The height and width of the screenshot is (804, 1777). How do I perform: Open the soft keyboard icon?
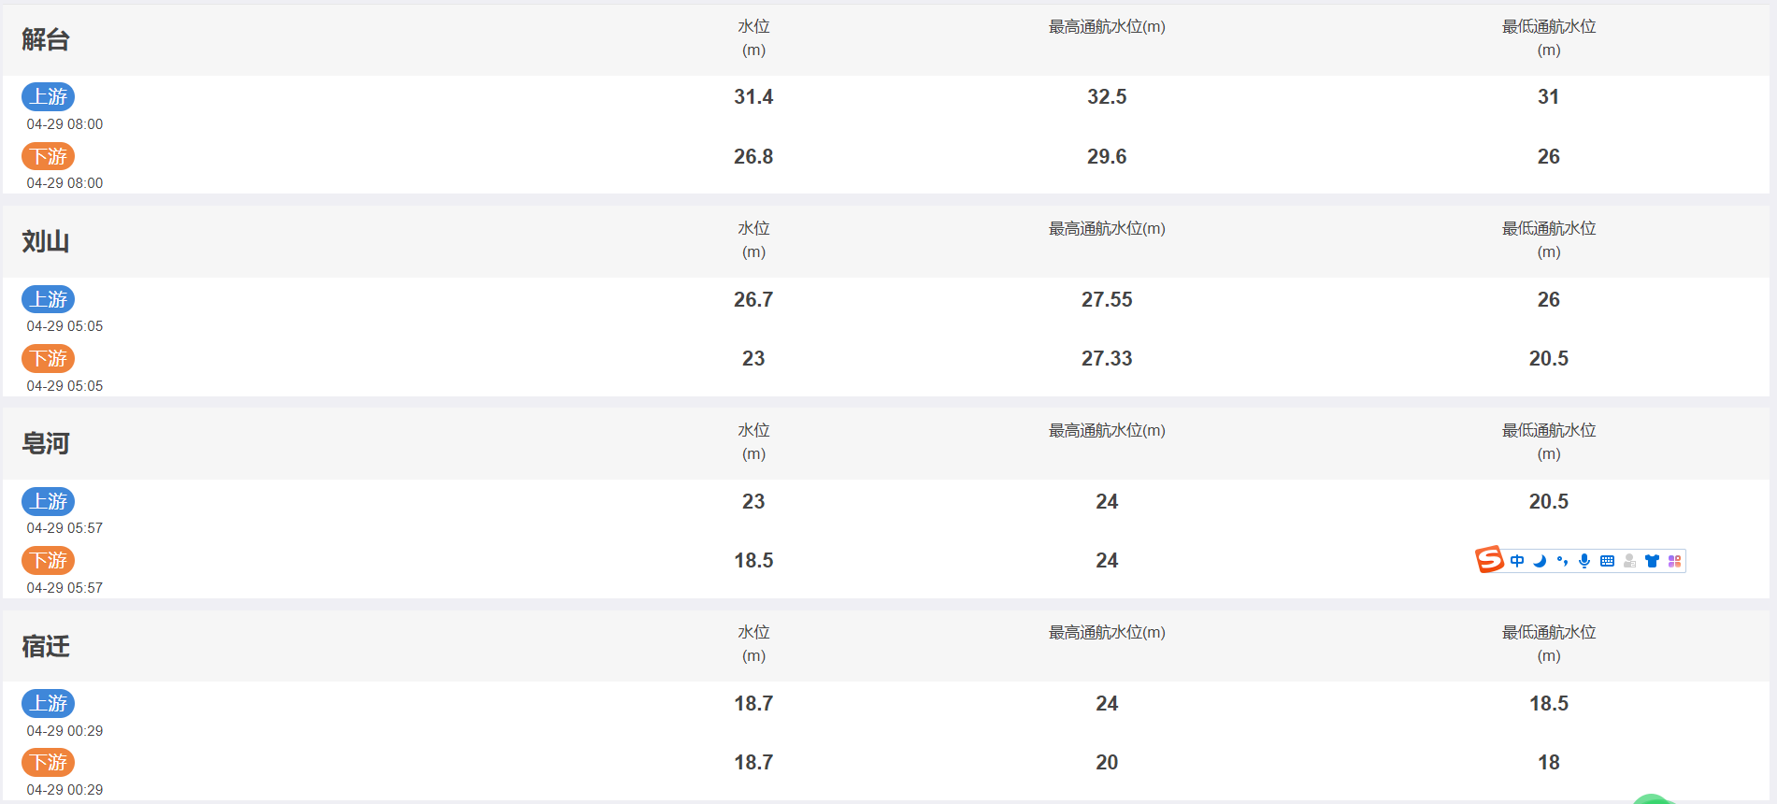click(x=1607, y=561)
